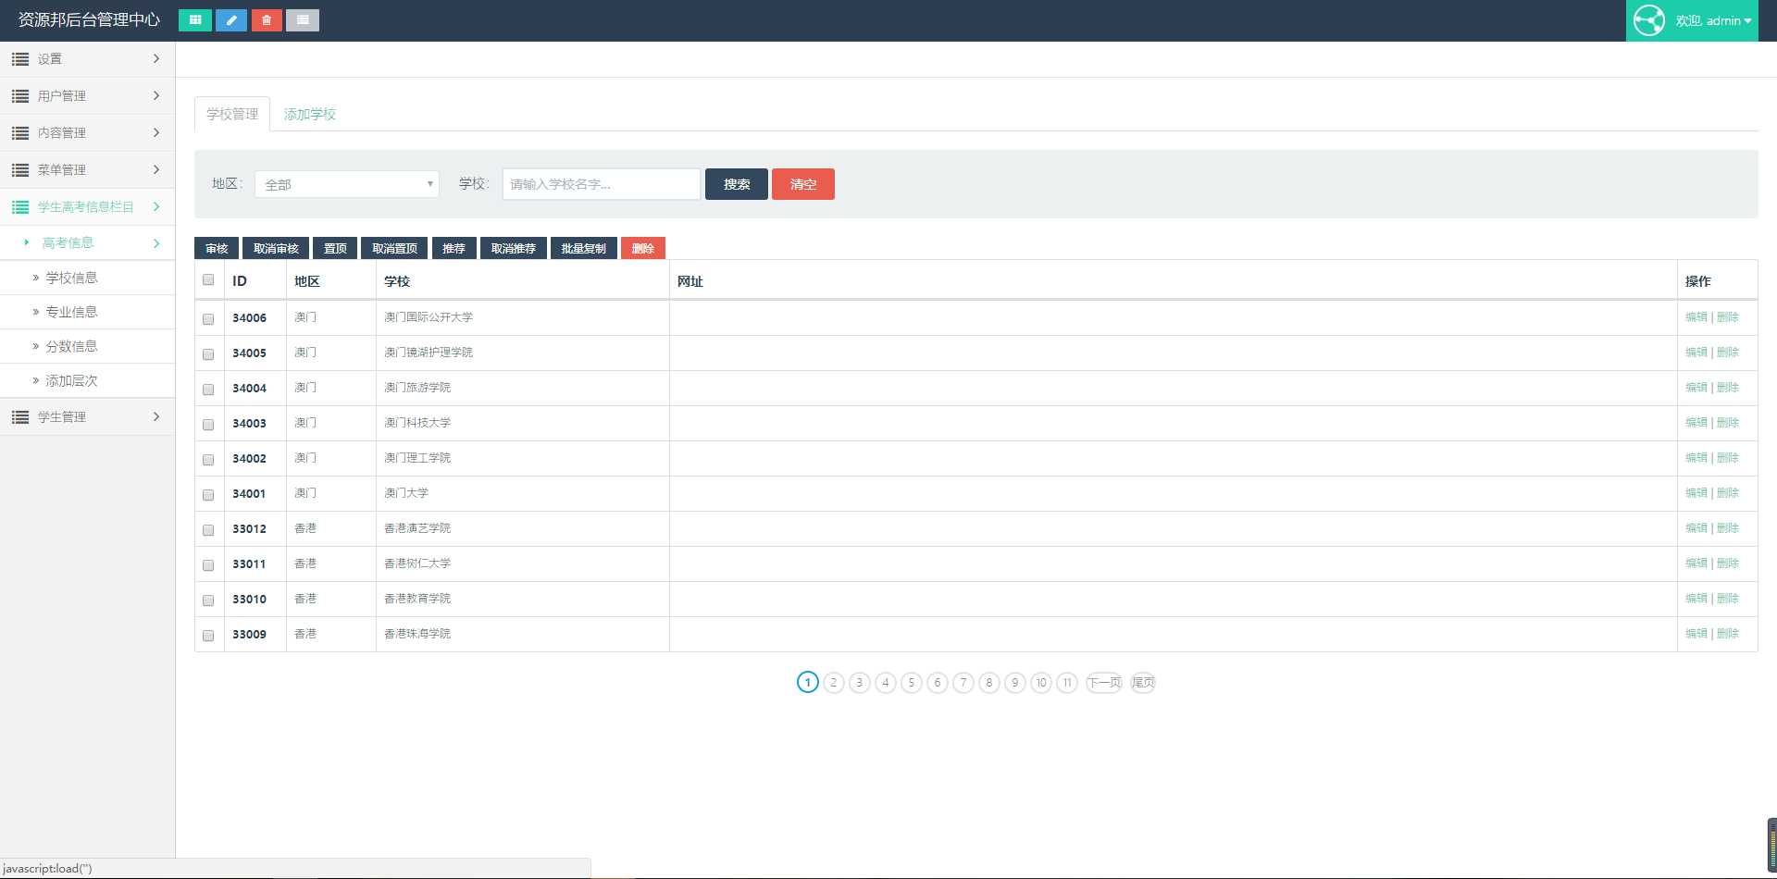Click the school name 澳门镜湖护理学院
The image size is (1777, 879).
(x=429, y=353)
